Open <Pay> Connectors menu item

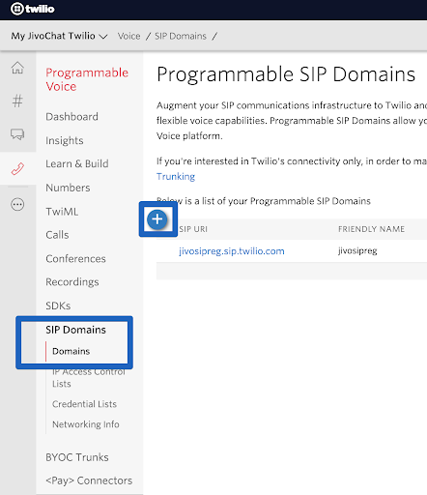coord(89,480)
